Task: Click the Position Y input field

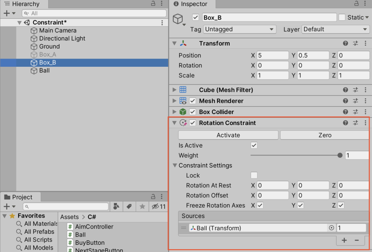Action: [x=313, y=55]
